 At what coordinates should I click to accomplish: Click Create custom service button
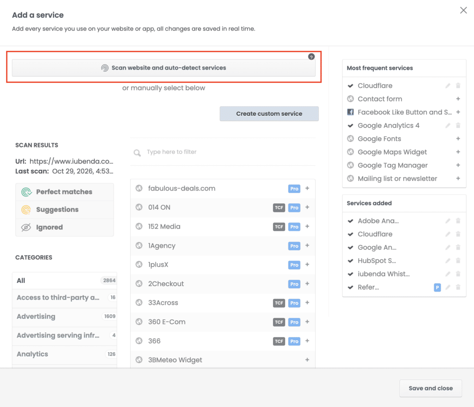[269, 114]
